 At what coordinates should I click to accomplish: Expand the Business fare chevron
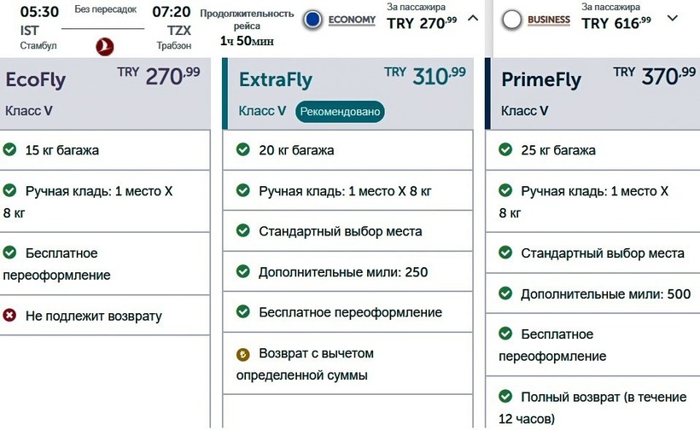click(x=672, y=17)
